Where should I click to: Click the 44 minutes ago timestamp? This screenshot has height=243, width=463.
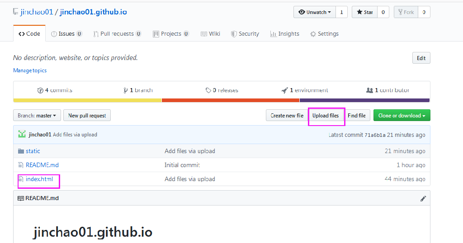coord(405,179)
